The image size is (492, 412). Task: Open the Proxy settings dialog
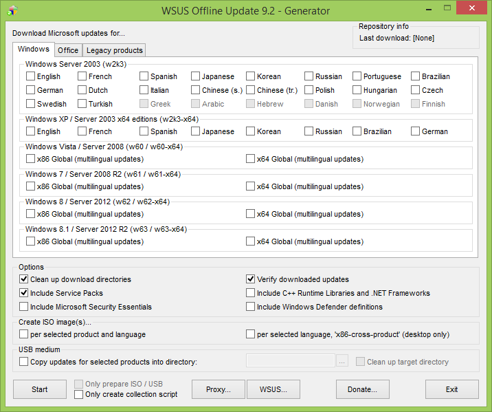(218, 389)
